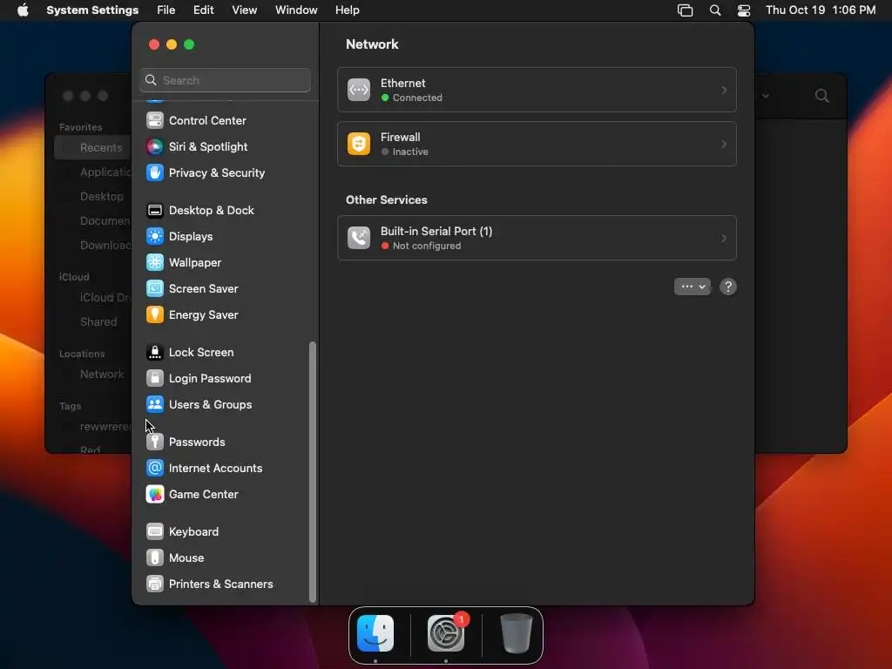This screenshot has height=669, width=892.
Task: Select the Screen Saver icon
Action: click(155, 289)
